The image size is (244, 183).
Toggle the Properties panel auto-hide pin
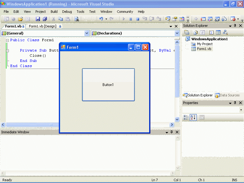tap(235, 103)
